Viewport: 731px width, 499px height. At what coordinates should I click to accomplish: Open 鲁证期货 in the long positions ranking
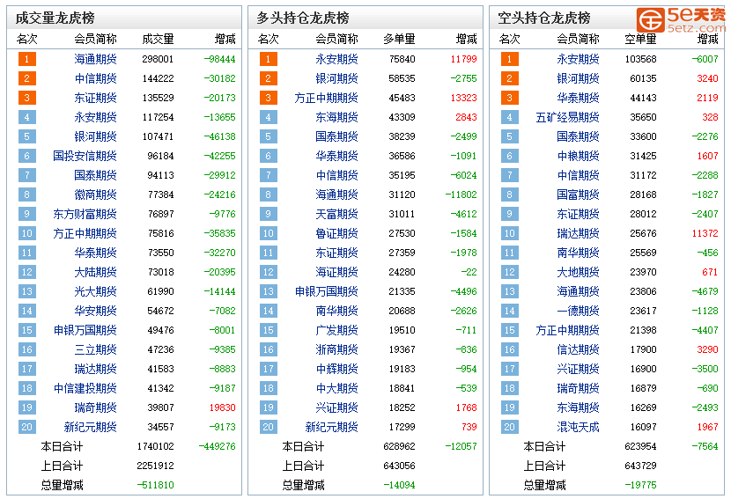pos(336,233)
